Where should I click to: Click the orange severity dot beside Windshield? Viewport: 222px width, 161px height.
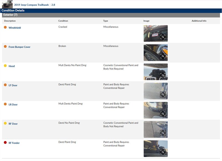pos(5,27)
